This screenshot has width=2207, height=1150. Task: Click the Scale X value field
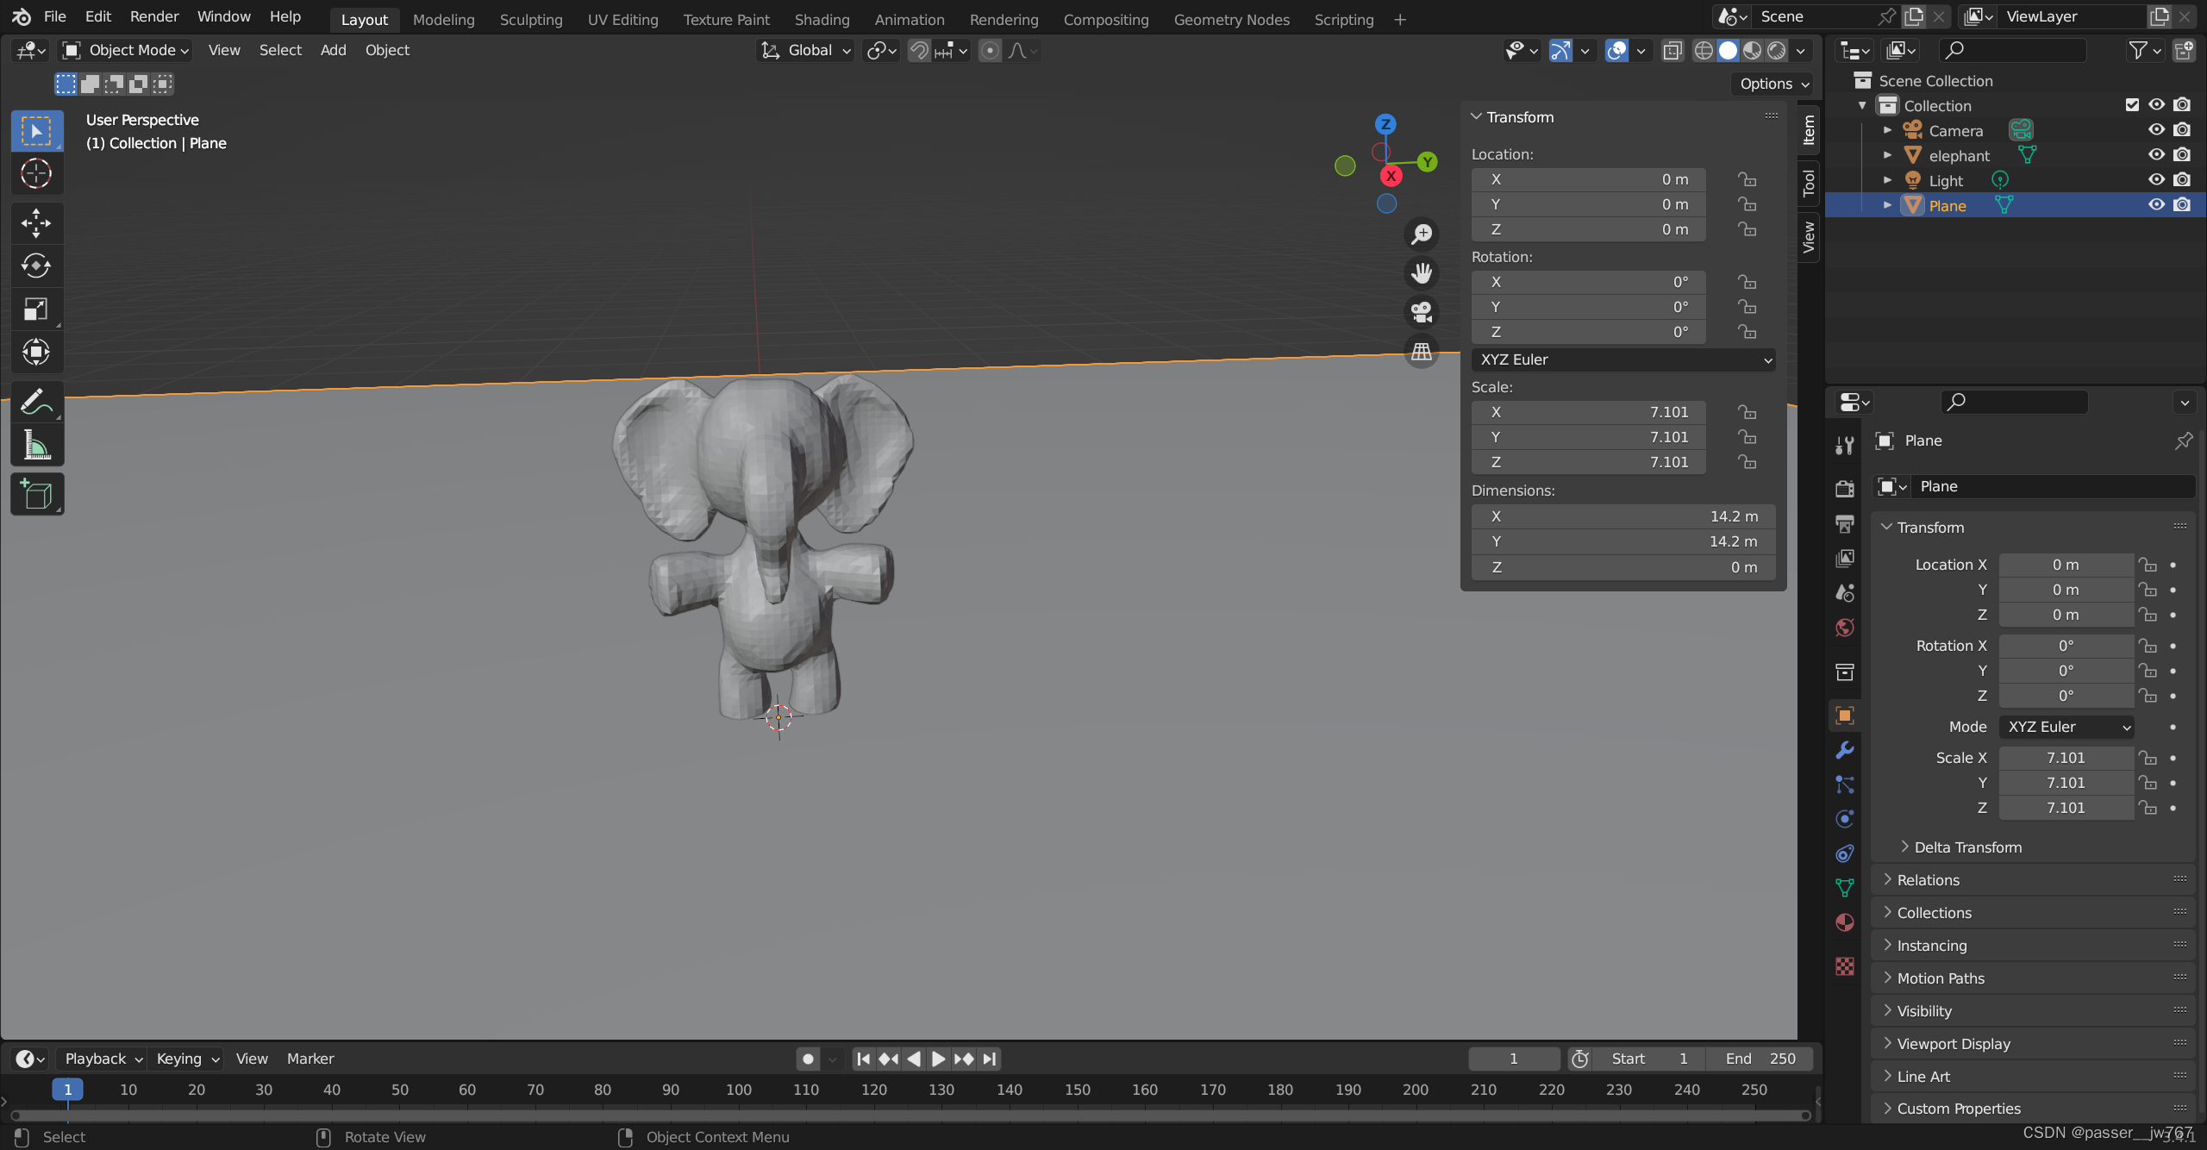[2064, 758]
